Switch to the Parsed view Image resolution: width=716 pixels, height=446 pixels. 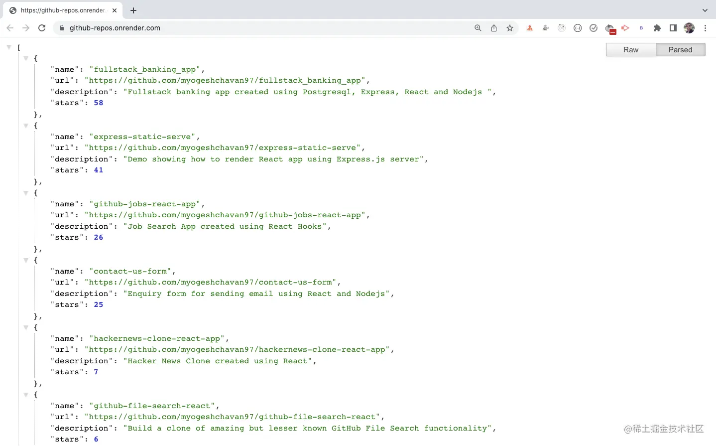click(x=681, y=49)
